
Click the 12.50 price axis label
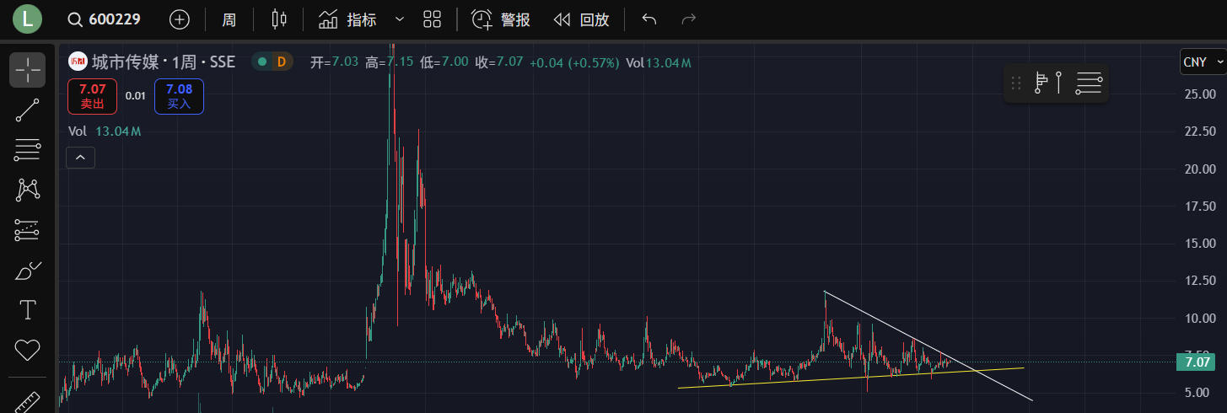click(1199, 280)
